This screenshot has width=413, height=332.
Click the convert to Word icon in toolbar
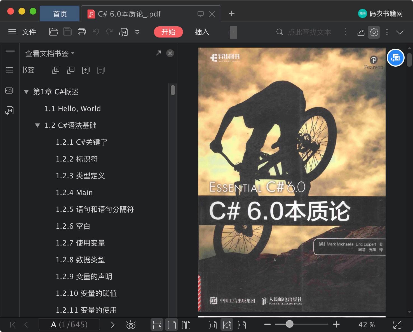[123, 32]
